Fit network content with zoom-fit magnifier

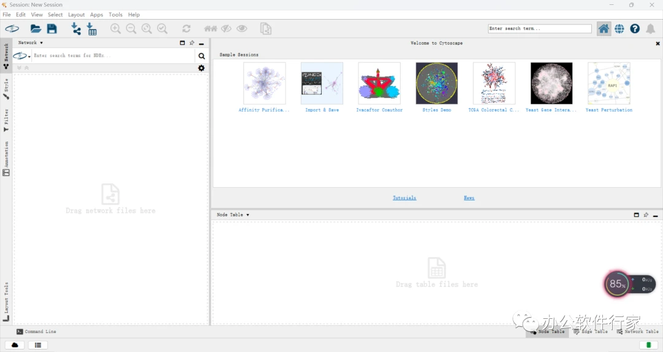pos(147,29)
